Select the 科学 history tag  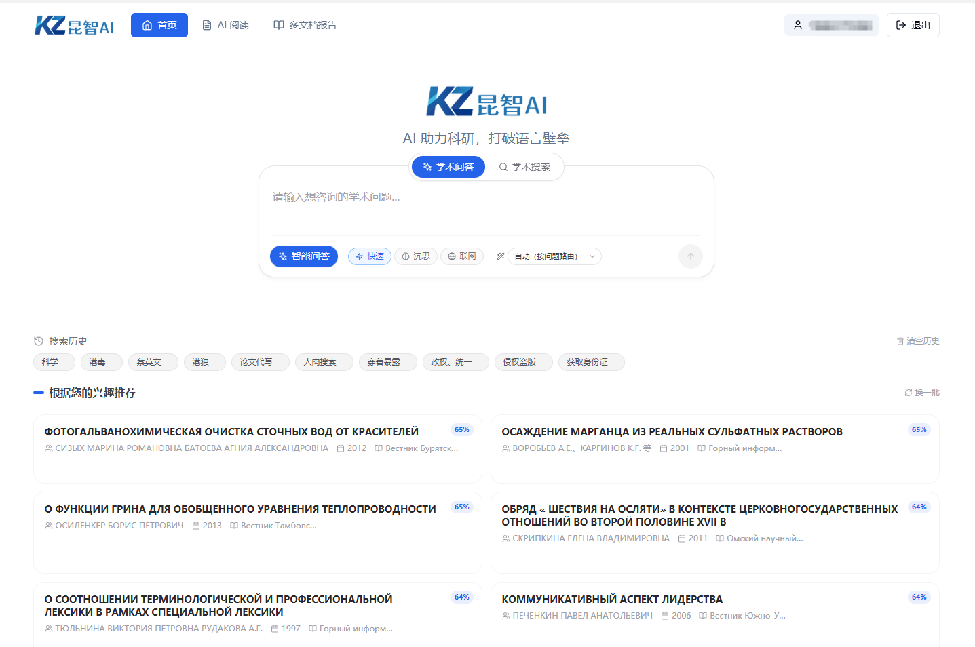click(54, 362)
